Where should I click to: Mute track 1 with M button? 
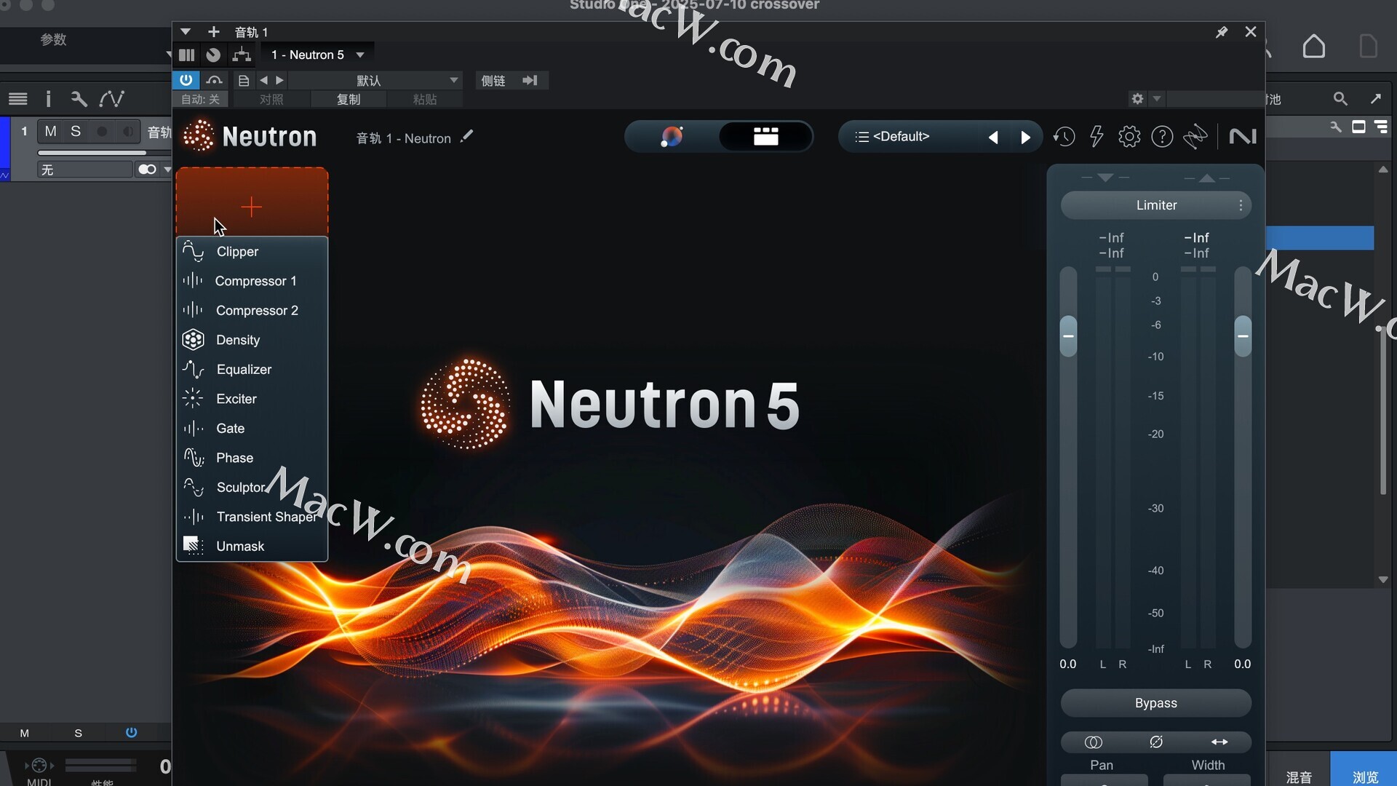tap(50, 132)
